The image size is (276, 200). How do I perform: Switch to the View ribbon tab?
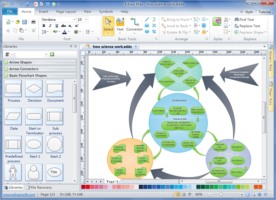coord(87,12)
